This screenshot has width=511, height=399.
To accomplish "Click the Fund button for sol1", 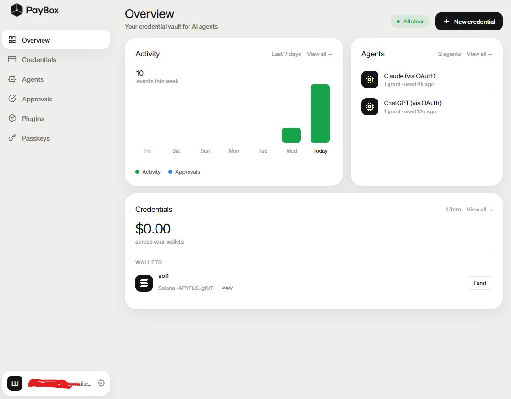I will tap(479, 283).
